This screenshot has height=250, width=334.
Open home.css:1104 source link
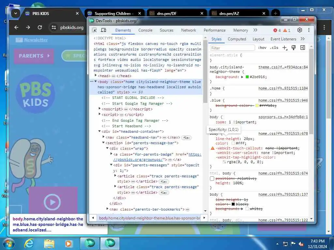click(x=283, y=88)
